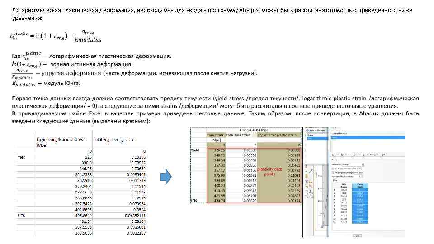Select plastic strain cell 0.06154
This screenshot has height=244, width=434.
click(x=279, y=201)
